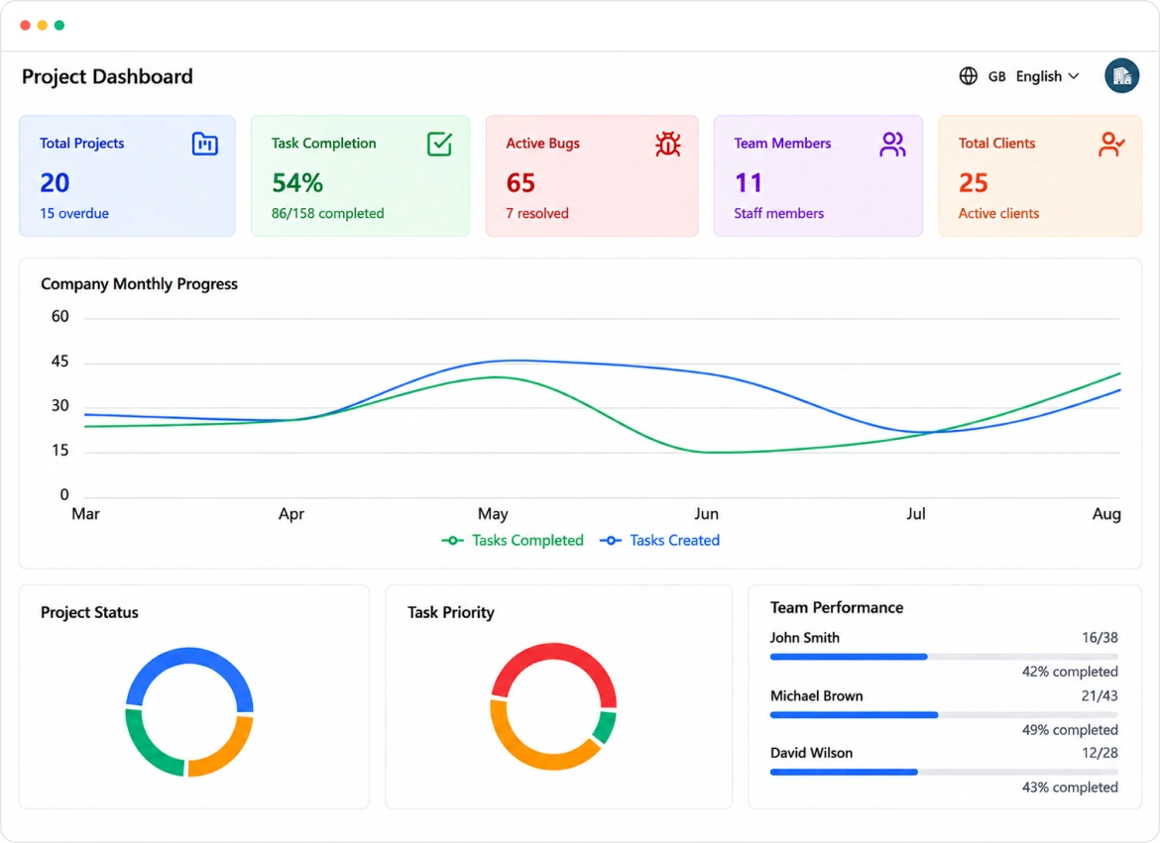Image resolution: width=1160 pixels, height=843 pixels.
Task: Open the Total Projects card
Action: (127, 176)
